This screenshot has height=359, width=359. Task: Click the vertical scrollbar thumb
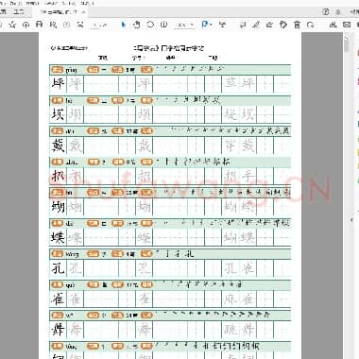pyautogui.click(x=347, y=45)
